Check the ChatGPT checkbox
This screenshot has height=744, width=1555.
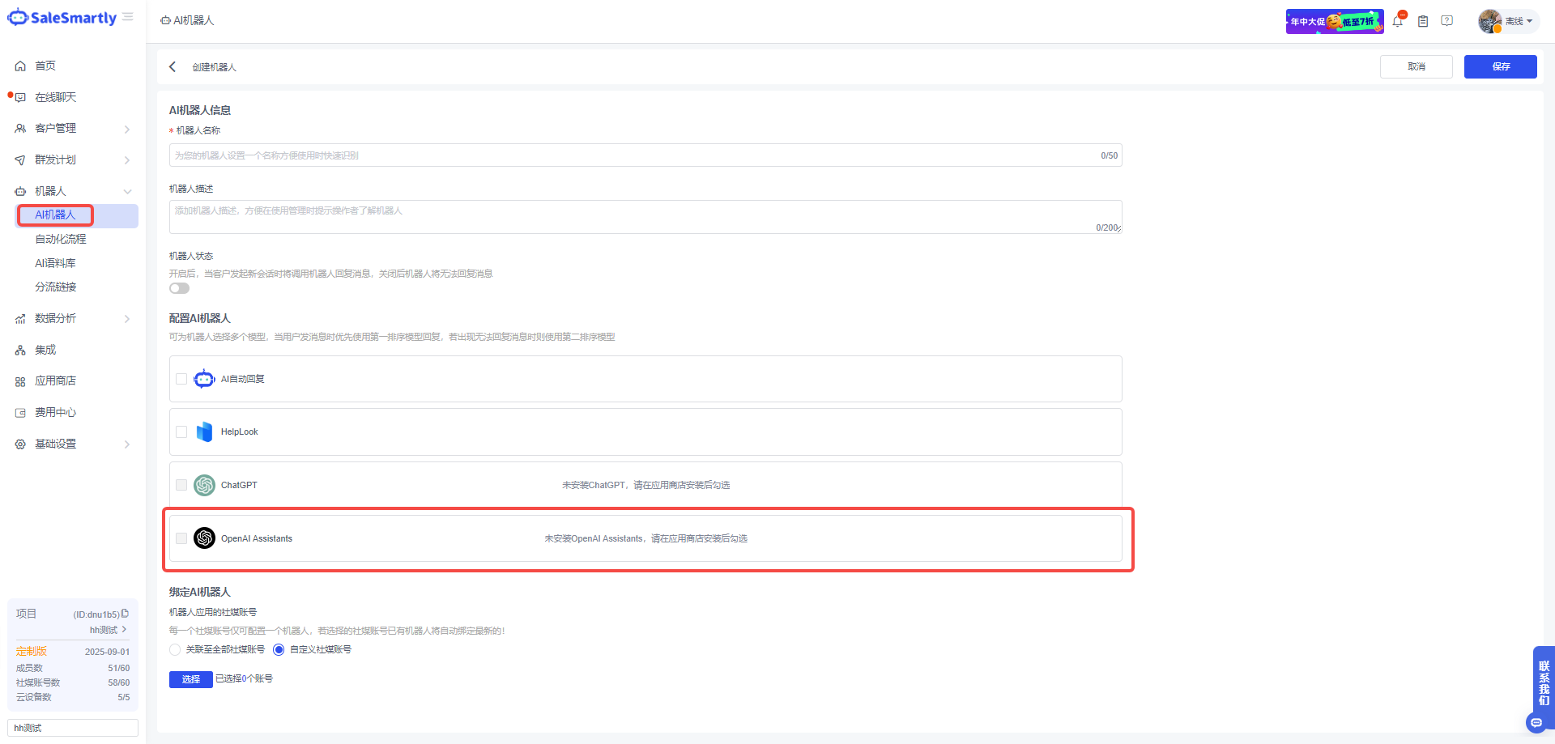181,485
